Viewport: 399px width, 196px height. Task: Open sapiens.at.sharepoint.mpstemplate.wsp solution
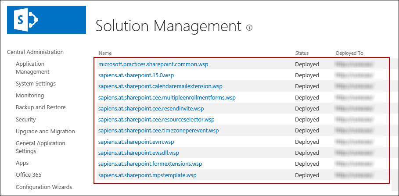tap(147, 175)
